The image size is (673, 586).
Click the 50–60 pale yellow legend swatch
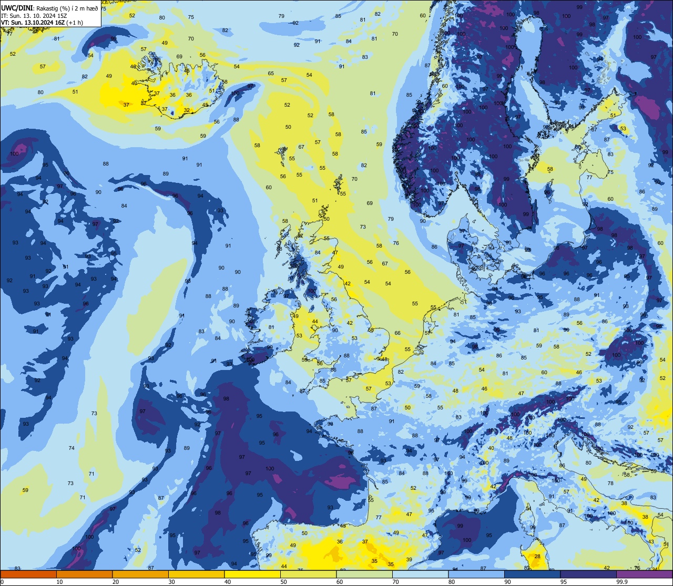308,574
